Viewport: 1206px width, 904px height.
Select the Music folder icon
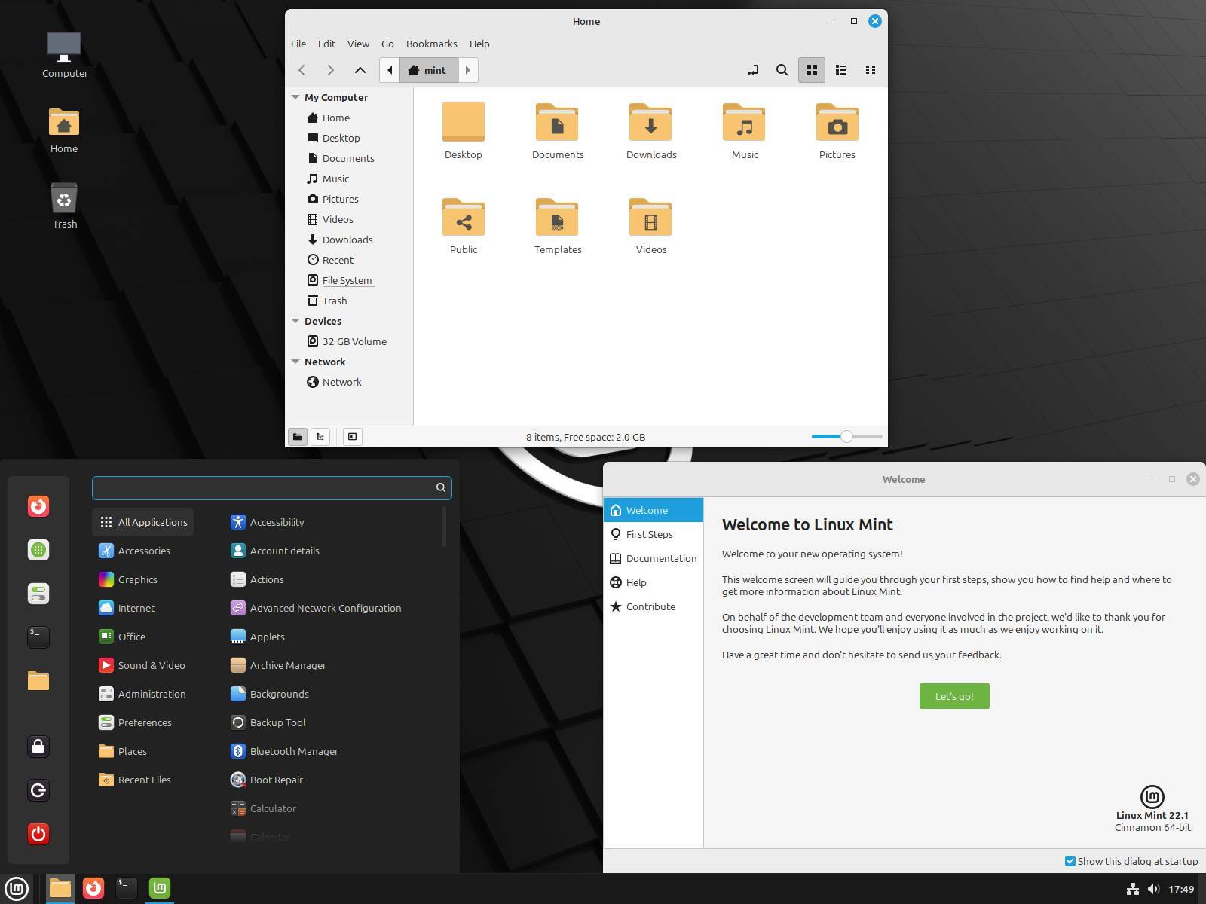coord(744,122)
